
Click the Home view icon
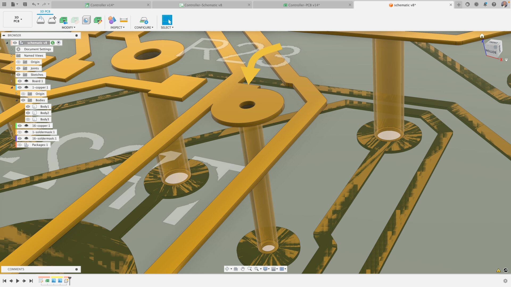click(482, 36)
